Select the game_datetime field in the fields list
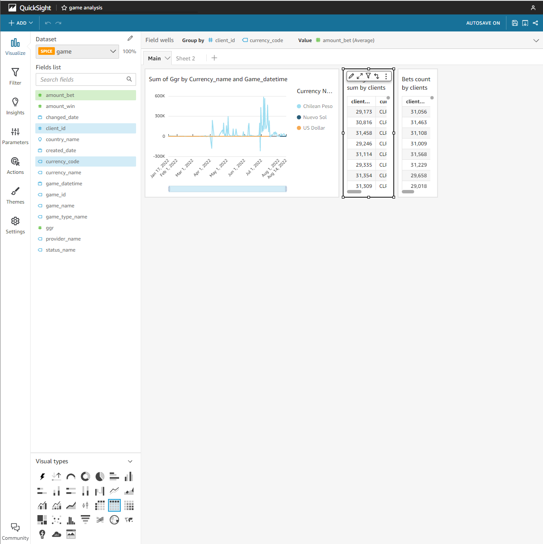This screenshot has height=544, width=543. coord(86,184)
